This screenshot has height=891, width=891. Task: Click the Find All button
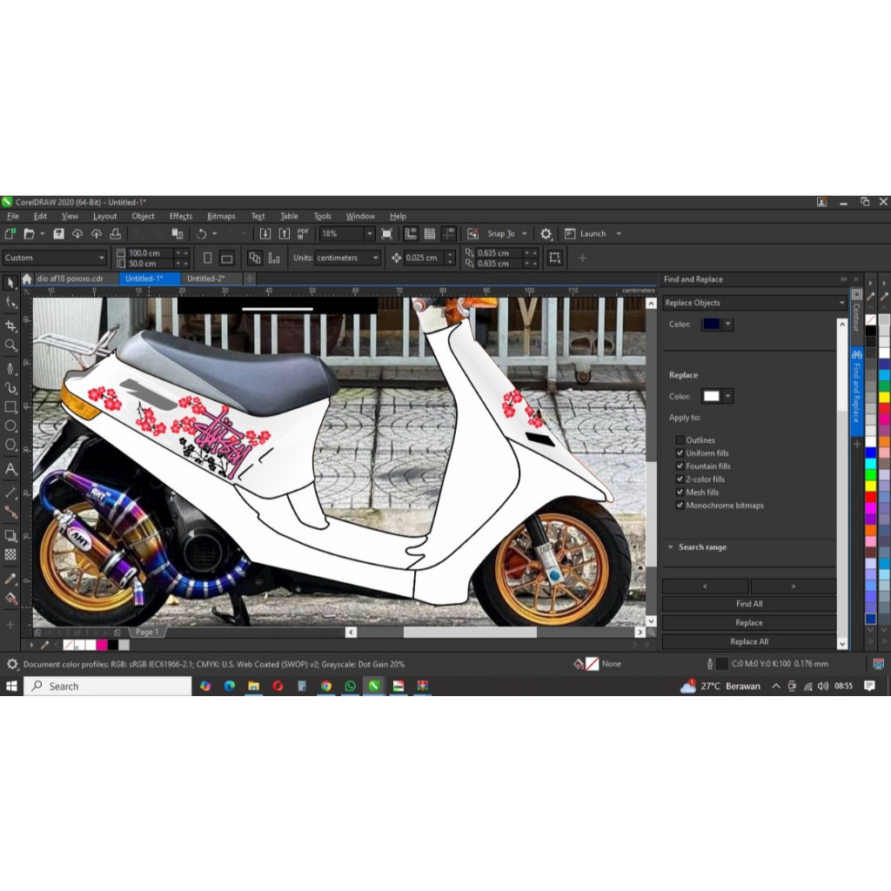pyautogui.click(x=748, y=603)
